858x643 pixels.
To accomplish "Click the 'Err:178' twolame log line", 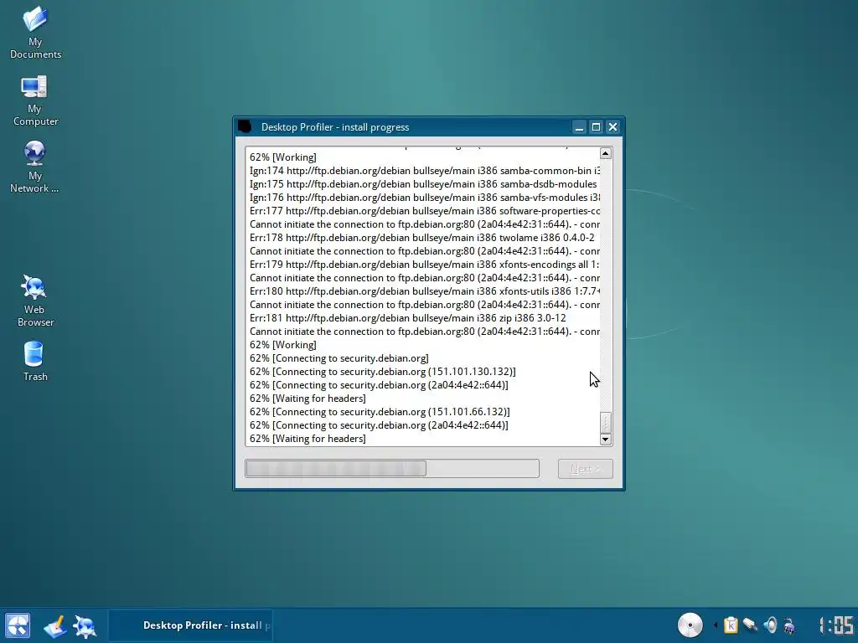I will pos(422,238).
